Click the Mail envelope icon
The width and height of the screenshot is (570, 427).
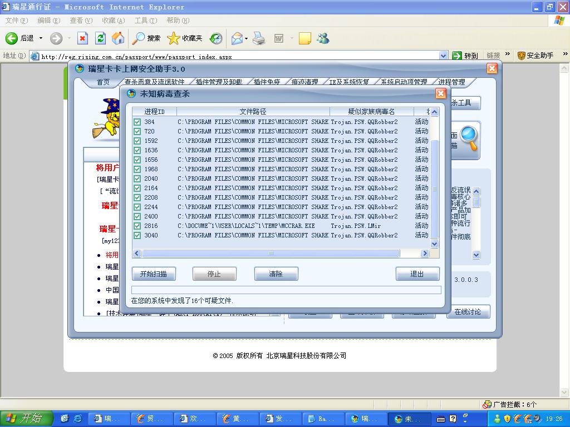(237, 38)
